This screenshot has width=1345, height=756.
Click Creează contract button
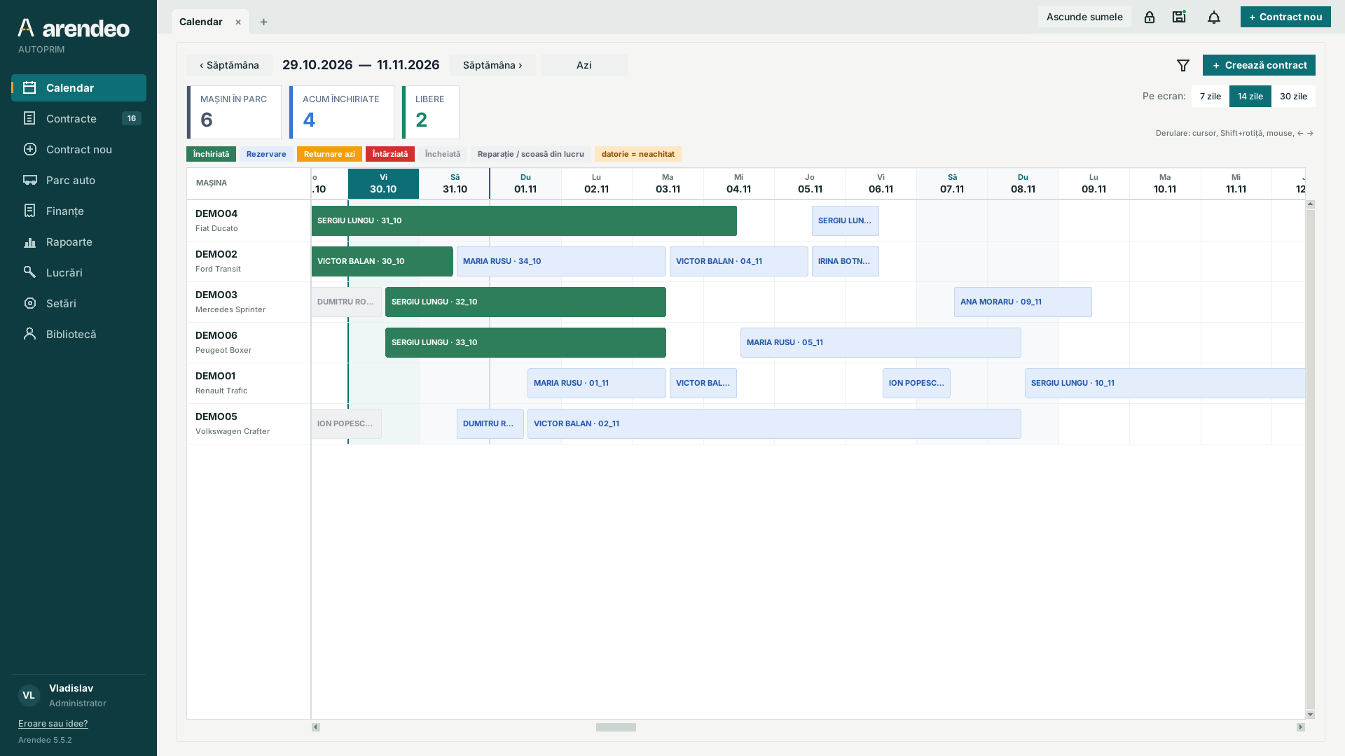pos(1259,65)
